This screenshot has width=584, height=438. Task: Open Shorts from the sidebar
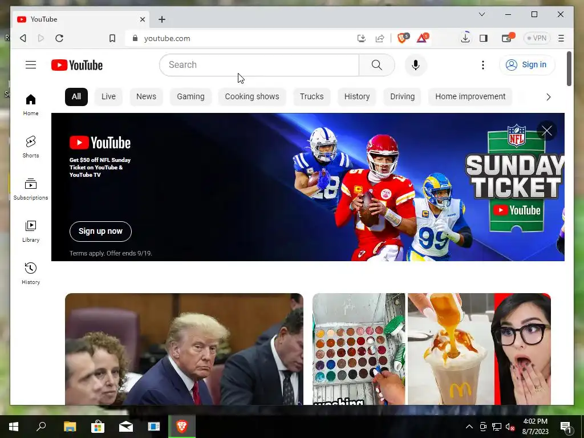(x=31, y=147)
